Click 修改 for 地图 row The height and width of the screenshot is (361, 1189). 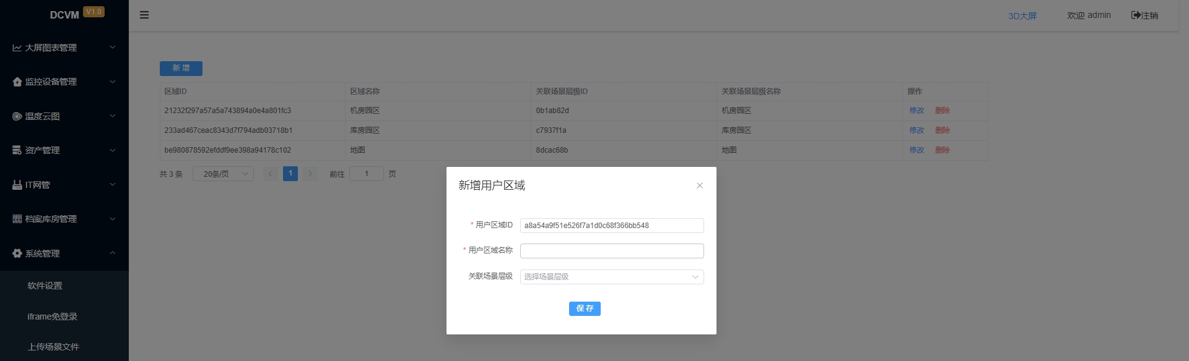coord(917,150)
